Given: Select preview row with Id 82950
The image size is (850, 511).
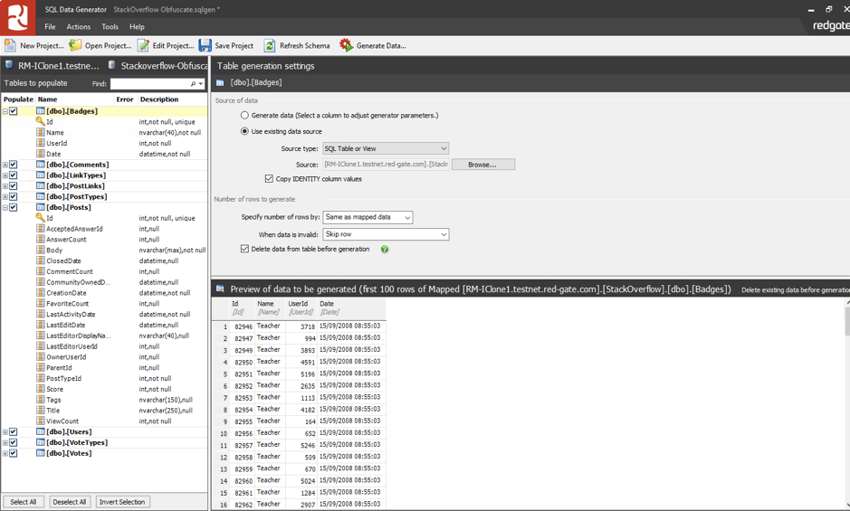Looking at the screenshot, I should (300, 362).
